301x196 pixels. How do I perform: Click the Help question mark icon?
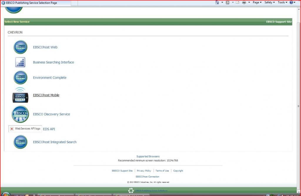291,2
